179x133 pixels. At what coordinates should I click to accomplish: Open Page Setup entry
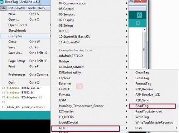tap(25, 61)
